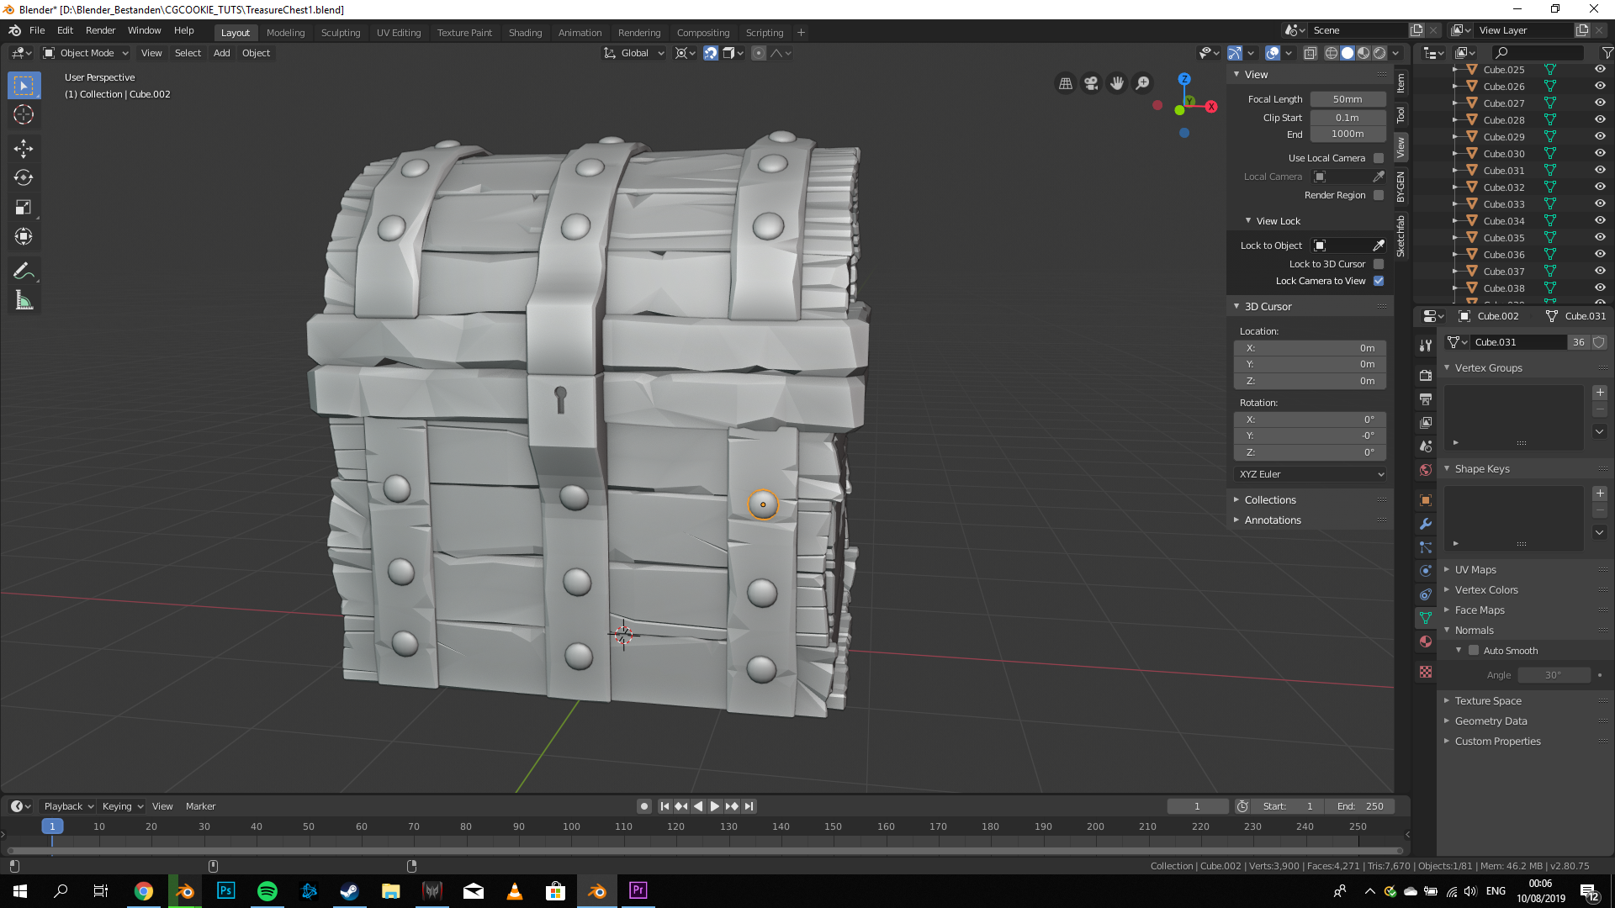
Task: Switch to the Sculpting workspace tab
Action: point(340,33)
